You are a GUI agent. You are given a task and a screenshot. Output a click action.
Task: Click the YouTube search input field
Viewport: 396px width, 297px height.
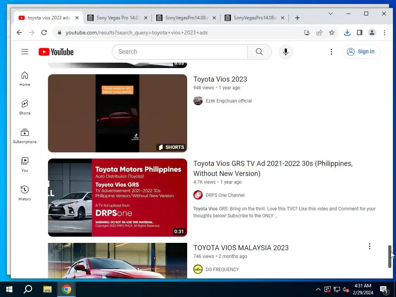(180, 52)
